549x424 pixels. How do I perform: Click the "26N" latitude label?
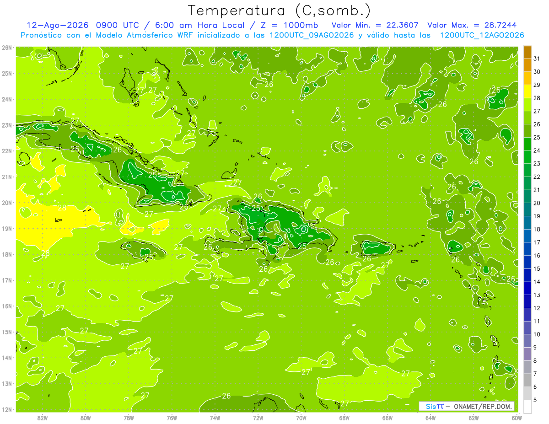(7, 48)
